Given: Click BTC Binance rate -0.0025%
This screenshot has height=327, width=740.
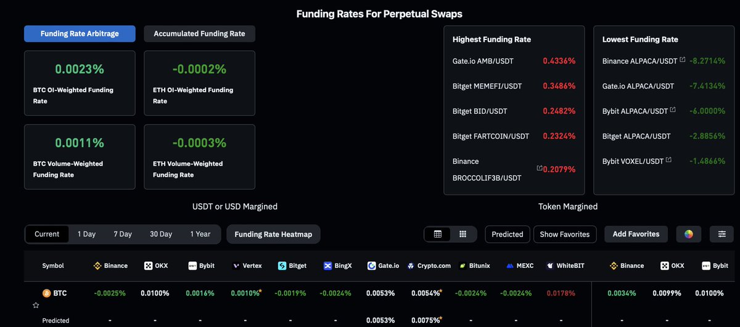Looking at the screenshot, I should point(110,293).
